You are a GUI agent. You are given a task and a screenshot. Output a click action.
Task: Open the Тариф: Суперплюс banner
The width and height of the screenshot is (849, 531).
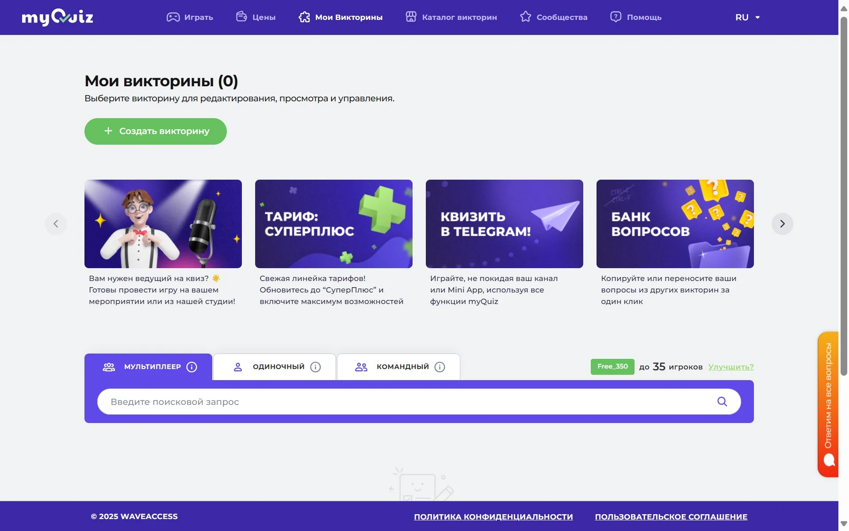pyautogui.click(x=334, y=224)
